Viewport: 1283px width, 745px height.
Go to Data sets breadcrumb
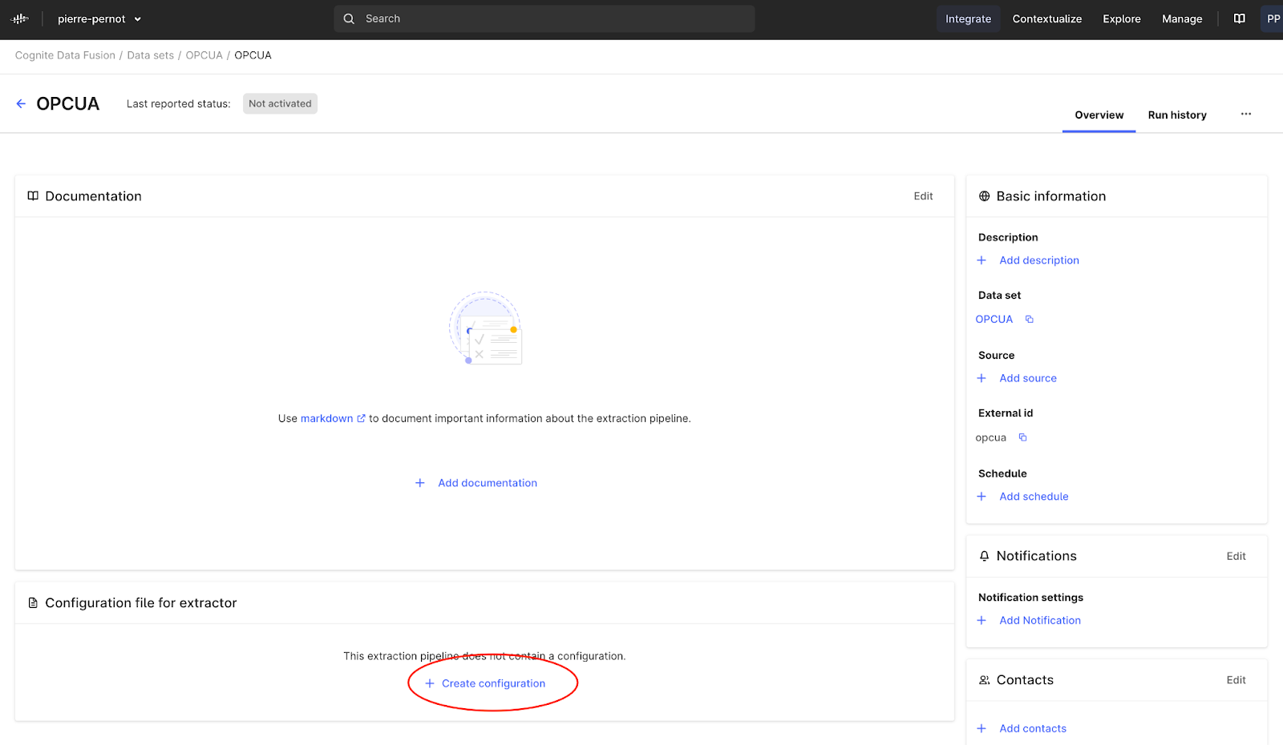[151, 55]
